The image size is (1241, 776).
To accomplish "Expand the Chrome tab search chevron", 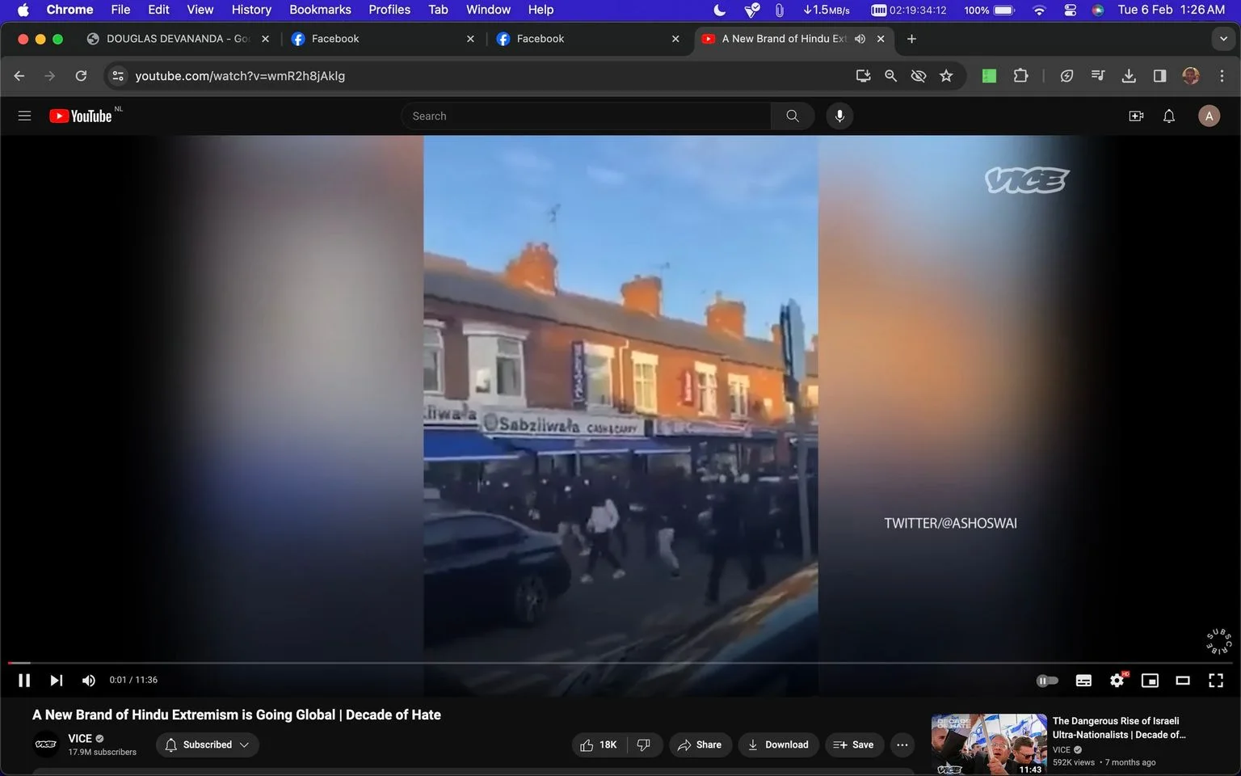I will point(1223,39).
